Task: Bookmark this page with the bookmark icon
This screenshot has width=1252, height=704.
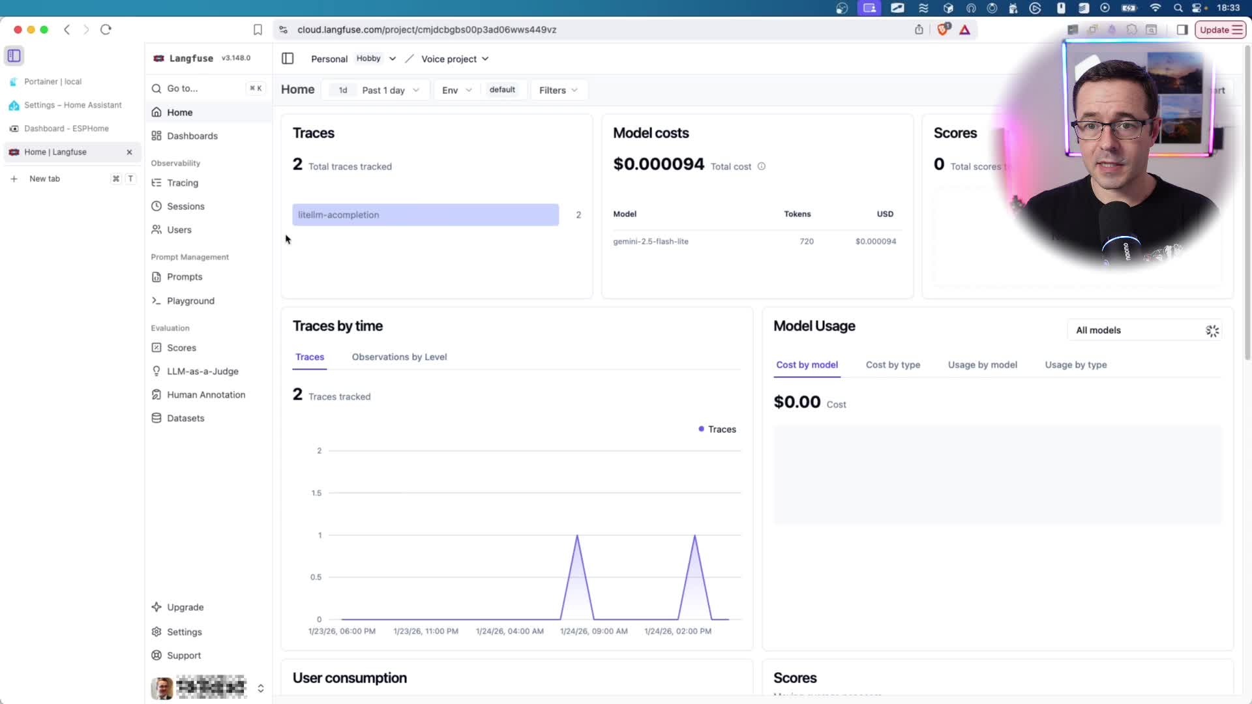Action: click(x=258, y=30)
